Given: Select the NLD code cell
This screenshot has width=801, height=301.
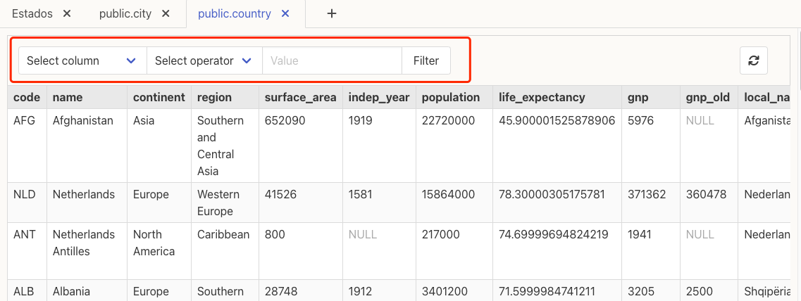Looking at the screenshot, I should click(27, 203).
